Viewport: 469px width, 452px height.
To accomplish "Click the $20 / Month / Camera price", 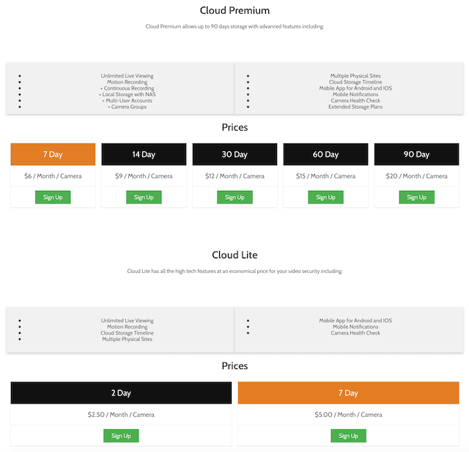I will [416, 176].
